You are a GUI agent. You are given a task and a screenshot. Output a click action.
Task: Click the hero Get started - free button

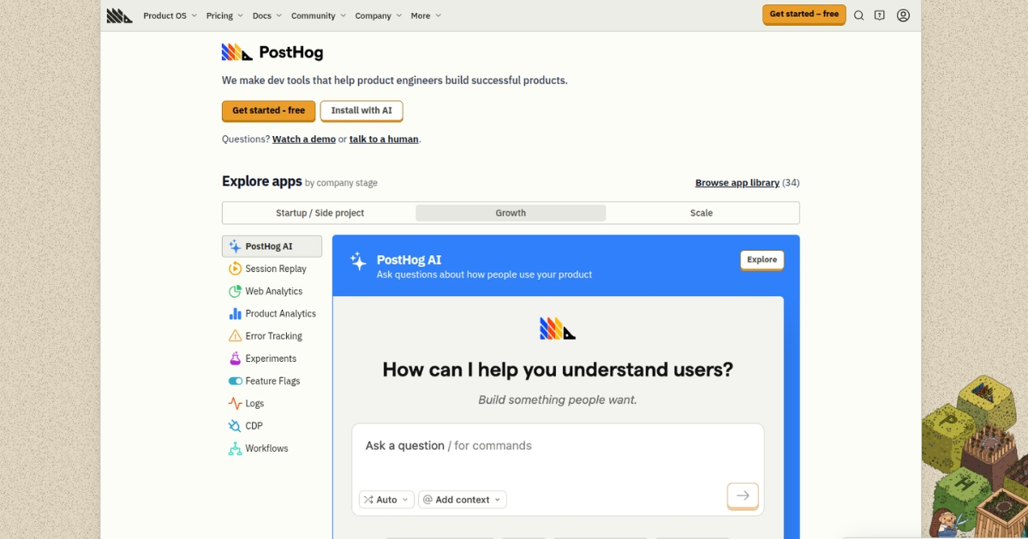point(268,111)
